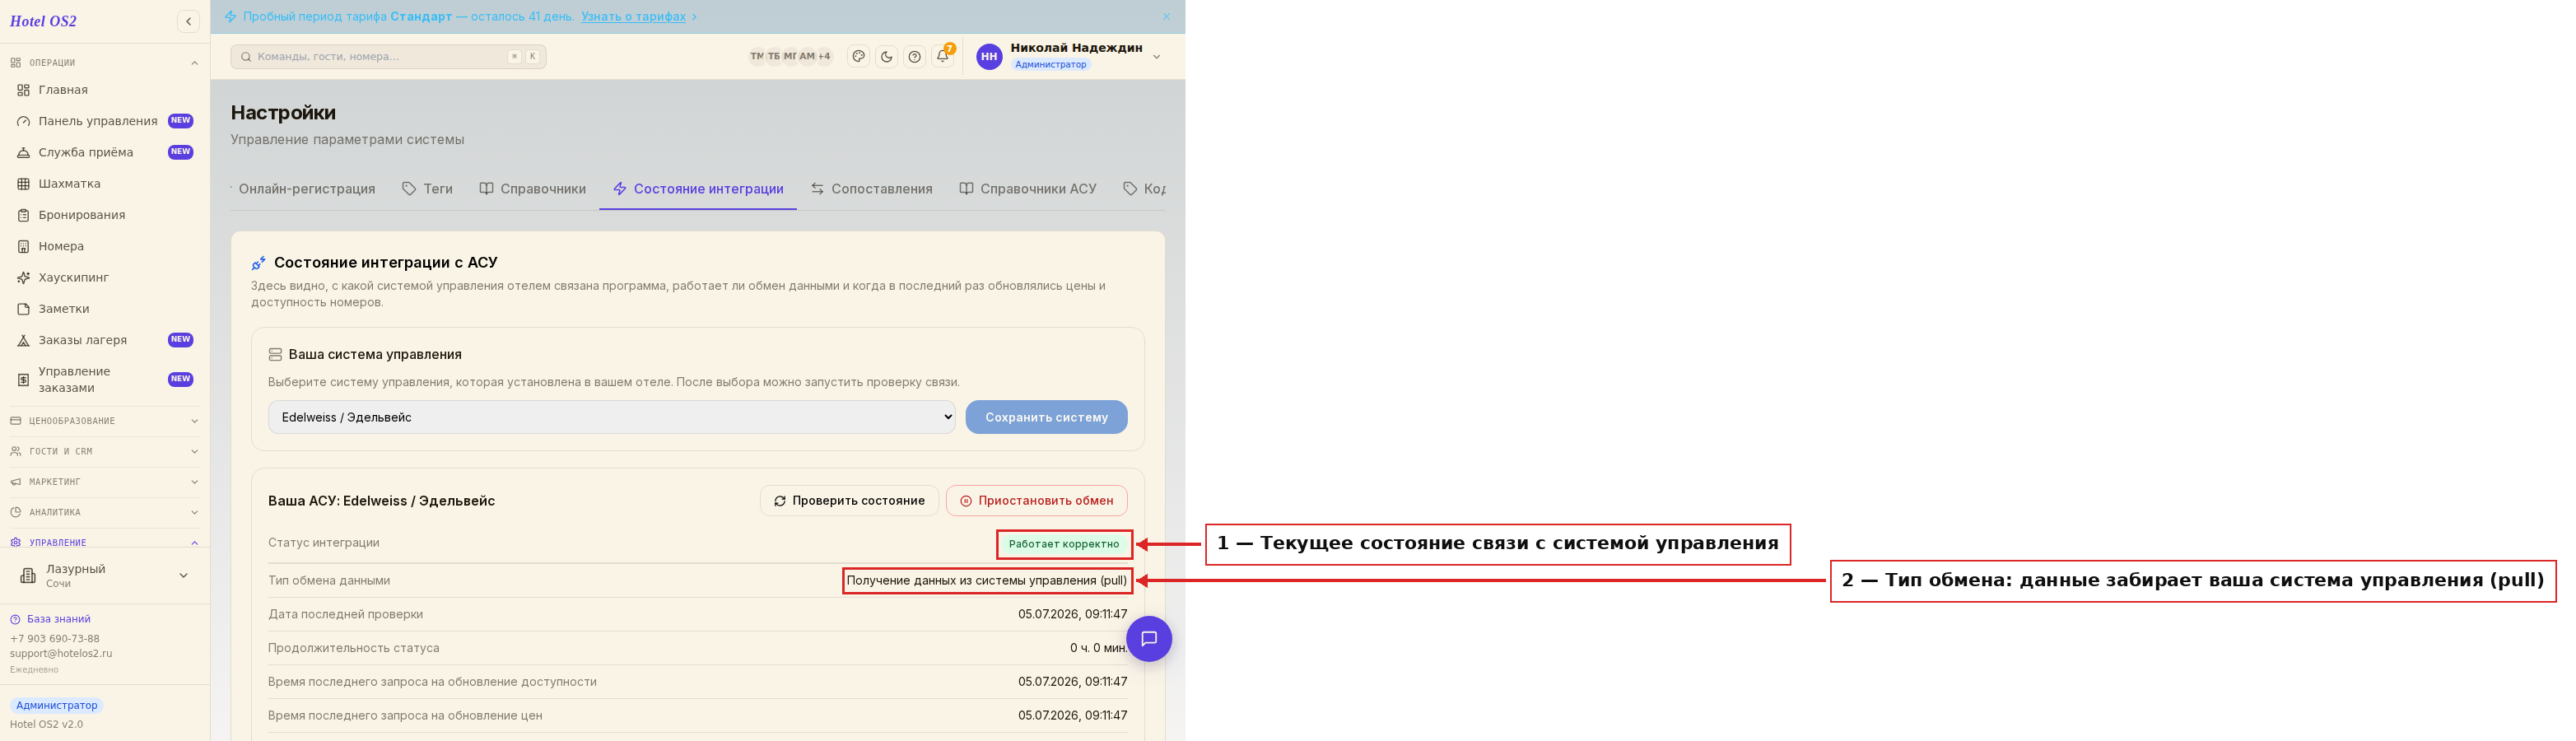Viewport: 2576px width, 741px height.
Task: Click the support@hotelos2.ru email address
Action: coord(61,654)
